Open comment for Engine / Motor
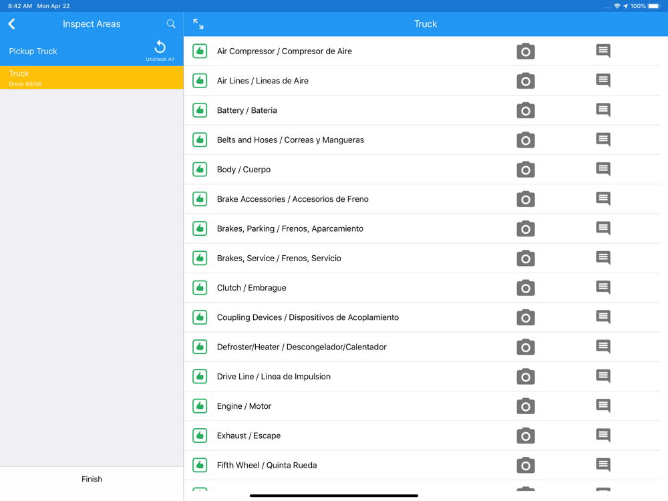The image size is (668, 501). pyautogui.click(x=603, y=405)
